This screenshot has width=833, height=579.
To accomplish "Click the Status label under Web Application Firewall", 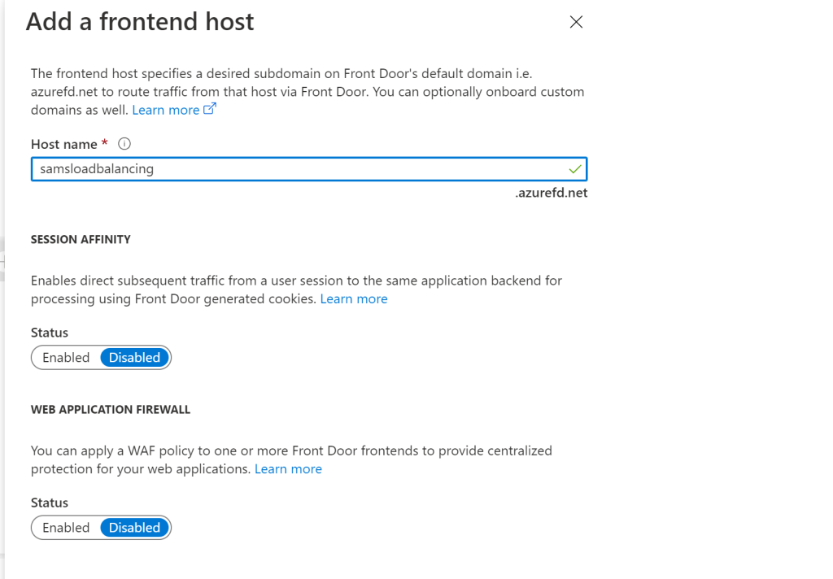I will (x=50, y=503).
